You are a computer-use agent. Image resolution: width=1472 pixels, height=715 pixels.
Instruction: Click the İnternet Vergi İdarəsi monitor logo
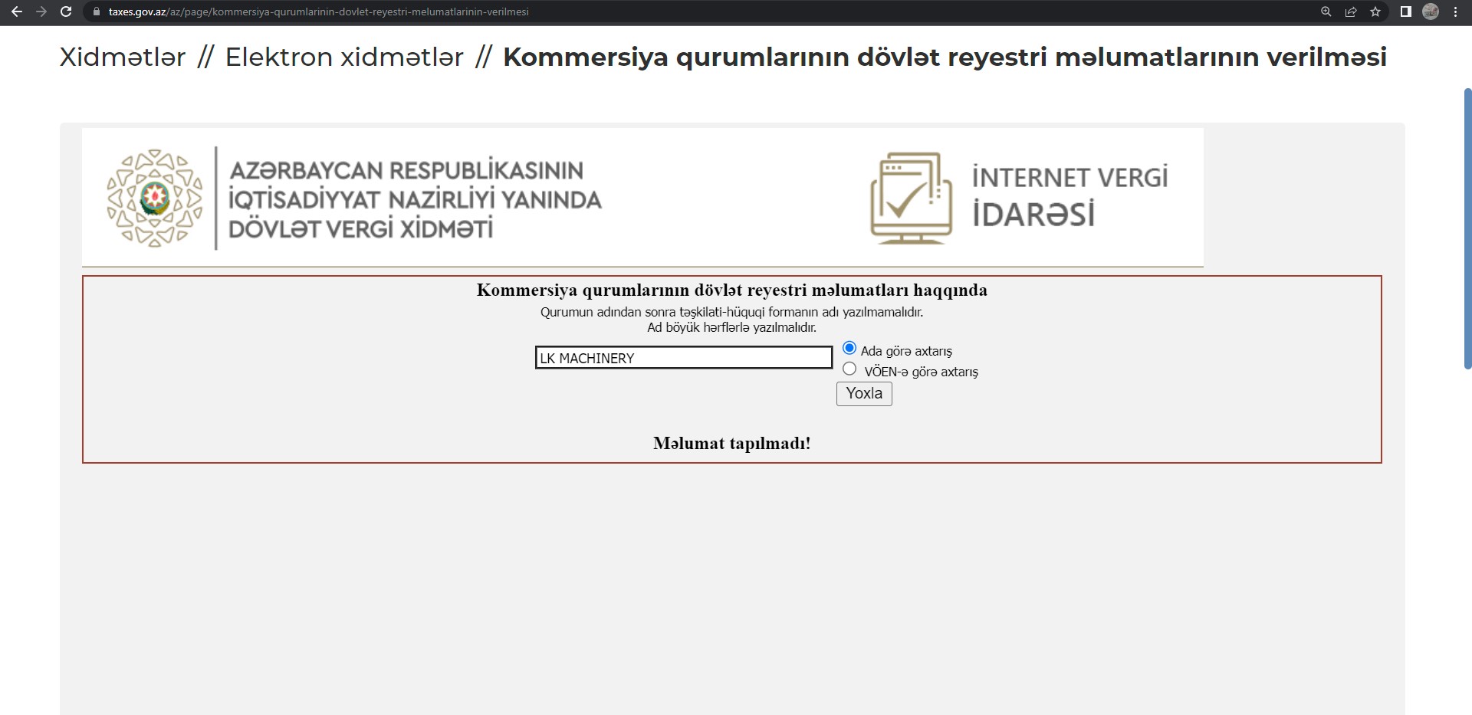pos(911,198)
